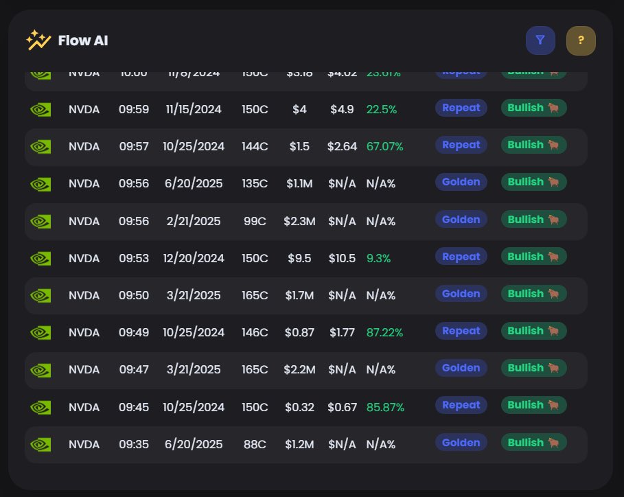Click the $1.1M premium value
Viewport: 624px width, 497px height.
tap(299, 184)
